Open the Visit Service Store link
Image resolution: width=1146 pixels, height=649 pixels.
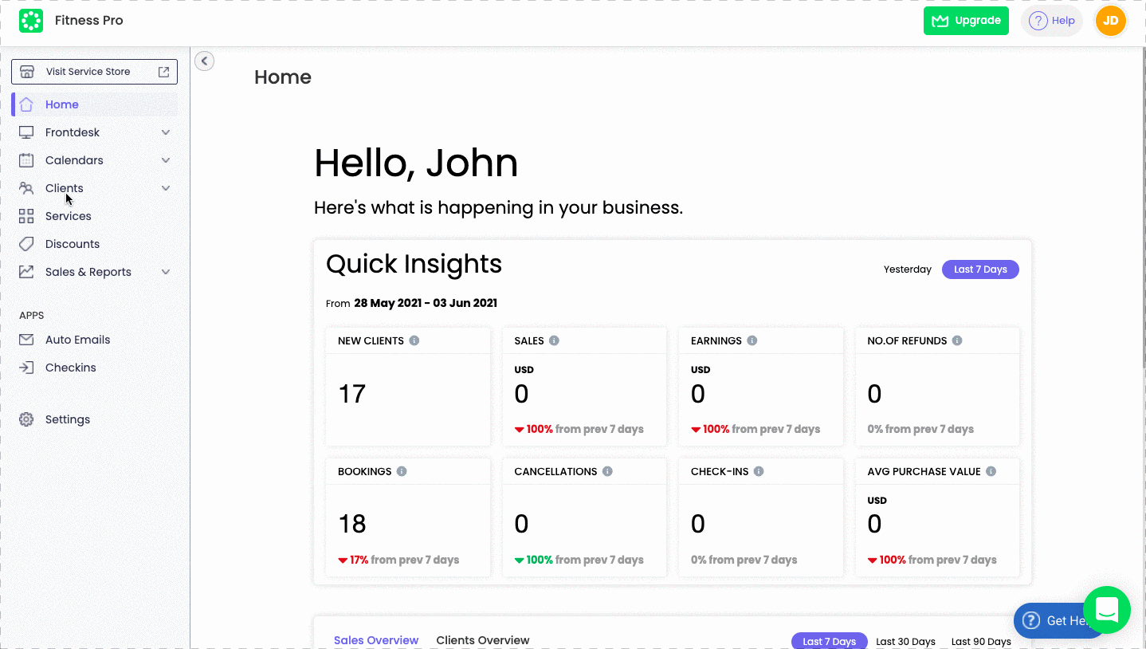[94, 71]
